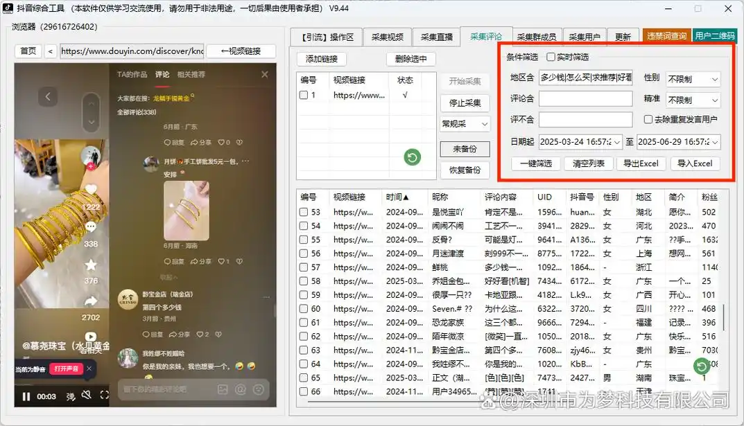Pause the video with the pause button

coord(26,395)
